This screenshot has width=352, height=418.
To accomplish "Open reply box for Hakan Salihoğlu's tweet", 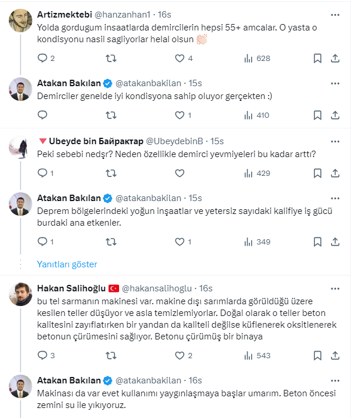I will 42,355.
